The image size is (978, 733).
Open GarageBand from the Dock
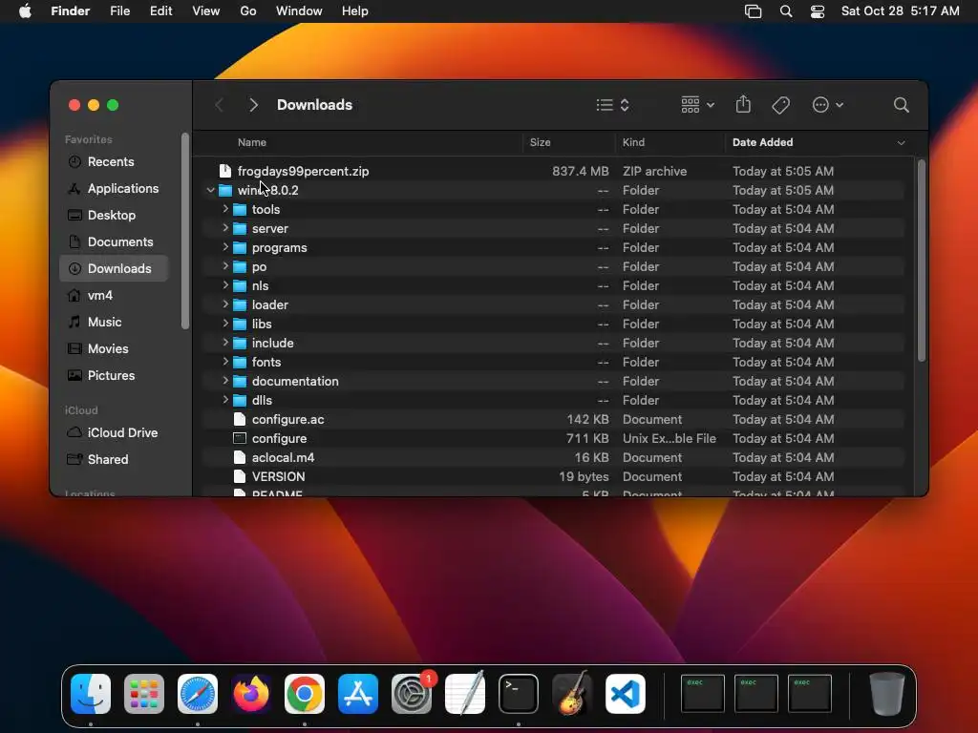(x=572, y=693)
